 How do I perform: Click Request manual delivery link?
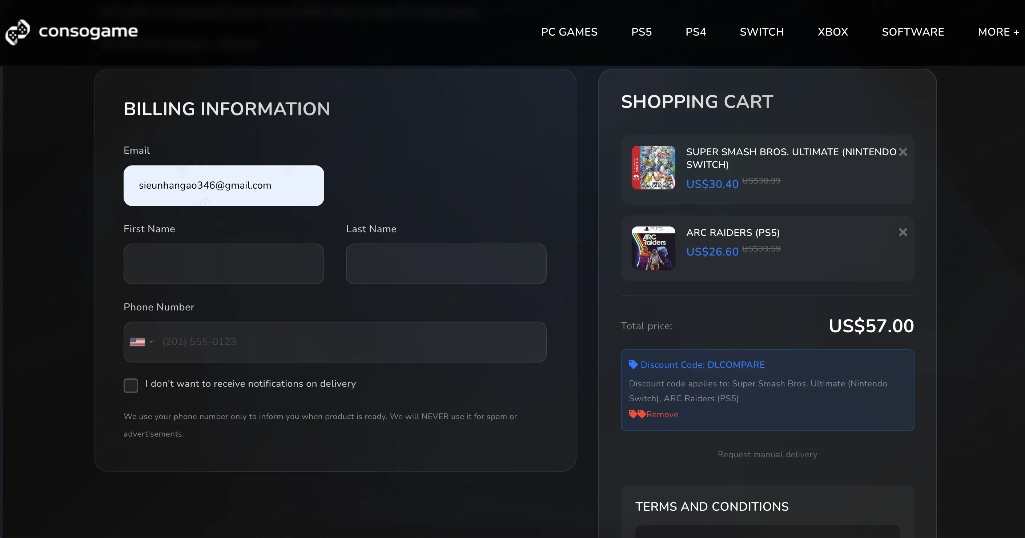pos(767,454)
